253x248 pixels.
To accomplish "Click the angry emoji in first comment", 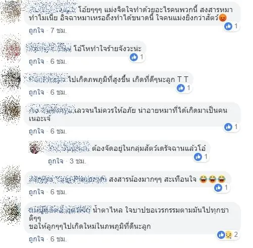I will click(223, 18).
